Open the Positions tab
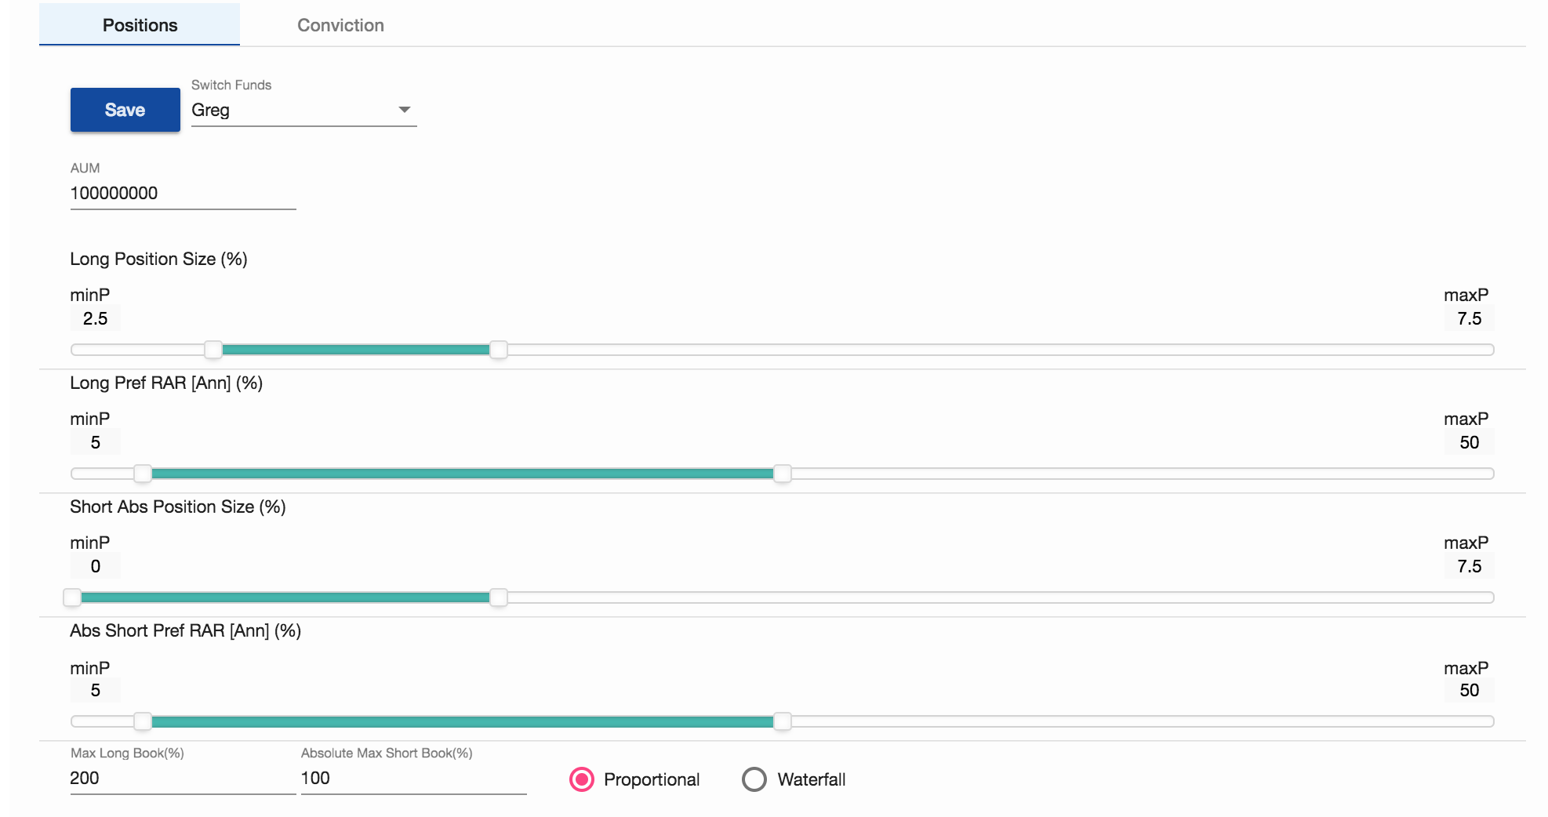Screen dimensions: 1548x817 tap(140, 25)
